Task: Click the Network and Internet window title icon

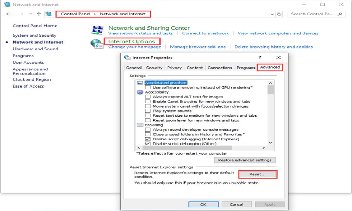Action: point(7,4)
